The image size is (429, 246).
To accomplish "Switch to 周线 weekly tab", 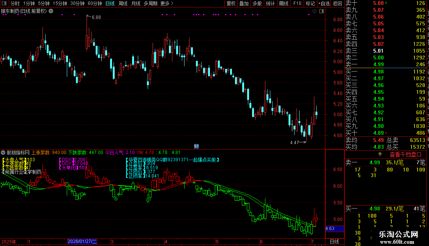I will 123,3.
